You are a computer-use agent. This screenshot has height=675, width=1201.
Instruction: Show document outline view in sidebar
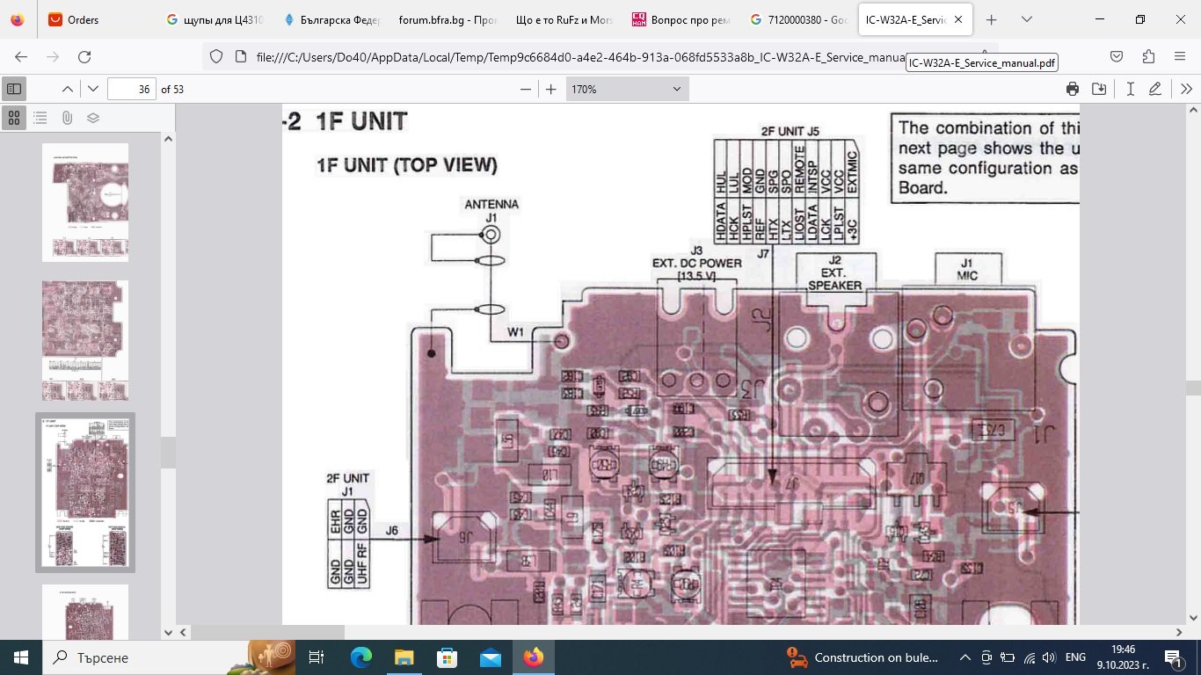[40, 118]
